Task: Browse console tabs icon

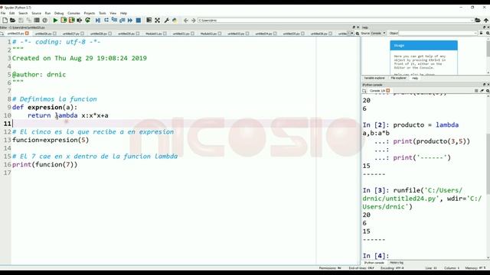Action: point(364,91)
